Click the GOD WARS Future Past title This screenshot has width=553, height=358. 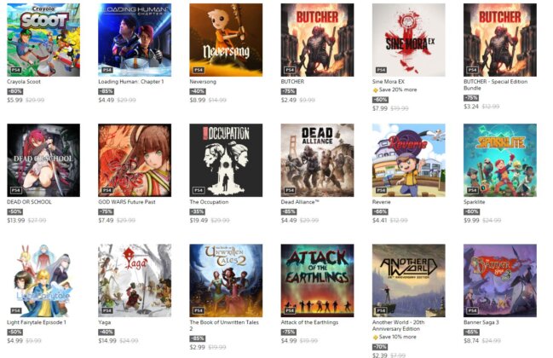click(127, 202)
